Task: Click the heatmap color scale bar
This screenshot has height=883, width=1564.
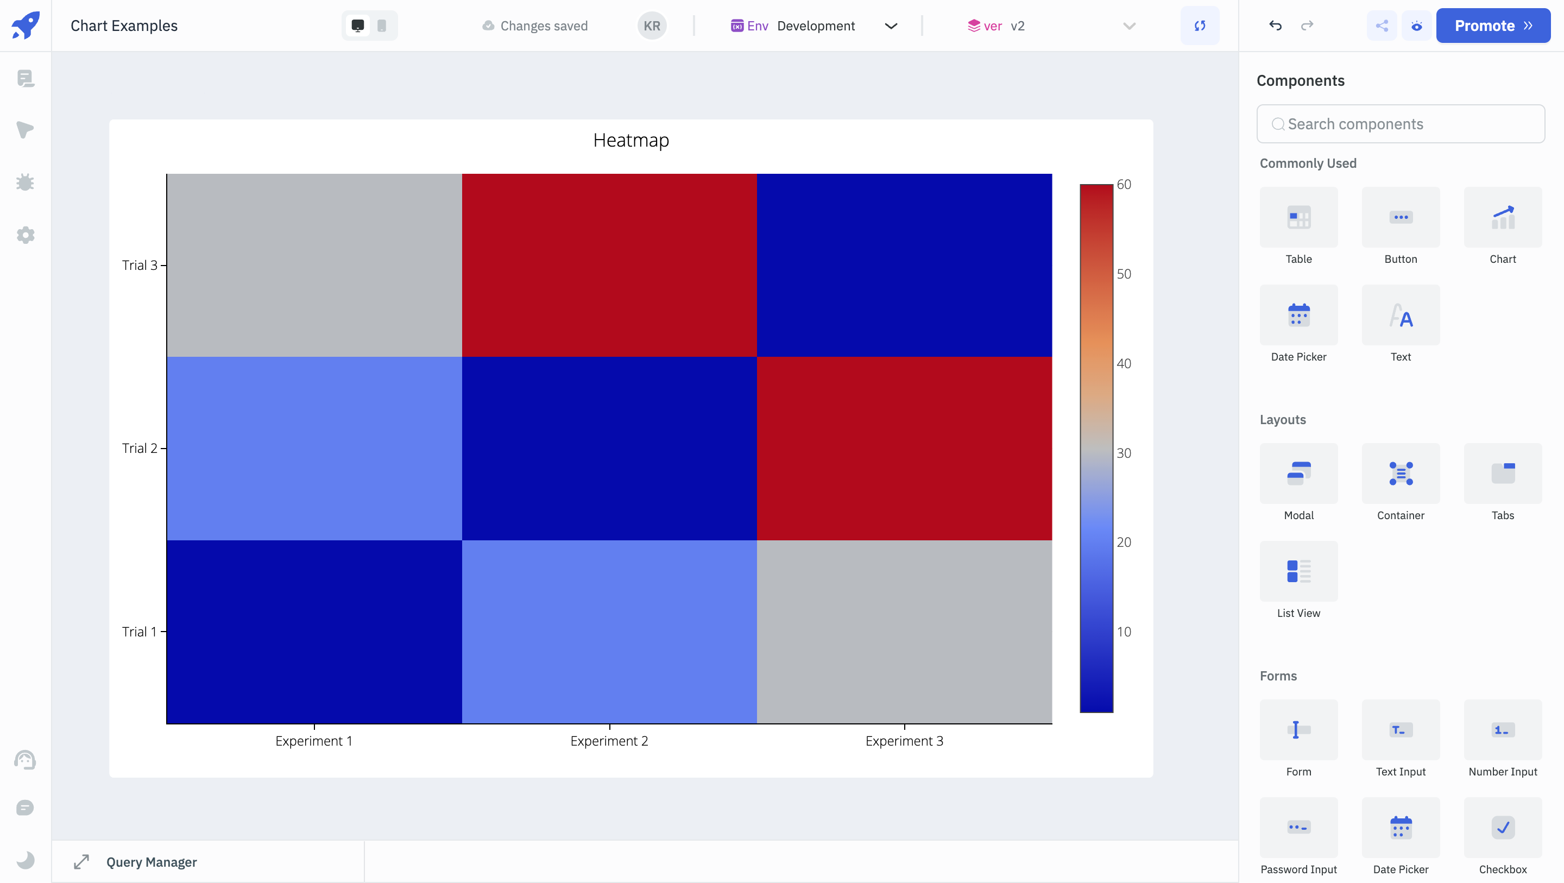Action: point(1096,448)
